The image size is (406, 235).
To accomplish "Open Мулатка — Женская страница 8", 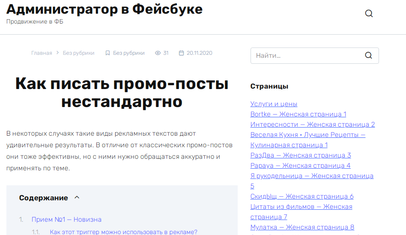I will 302,227.
